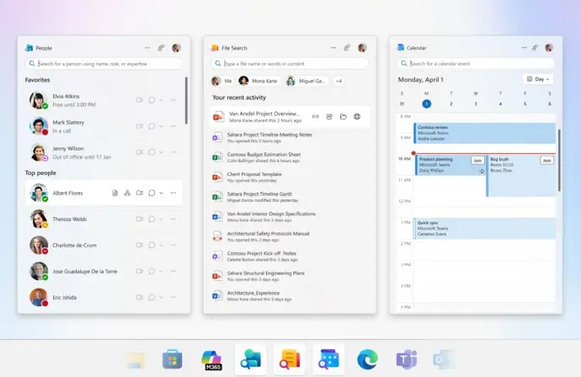The height and width of the screenshot is (377, 581).
Task: Start video call with Mark Slattery
Action: click(x=139, y=126)
